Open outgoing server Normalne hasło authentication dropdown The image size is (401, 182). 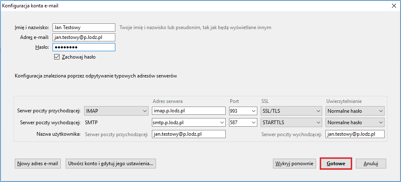pos(355,122)
